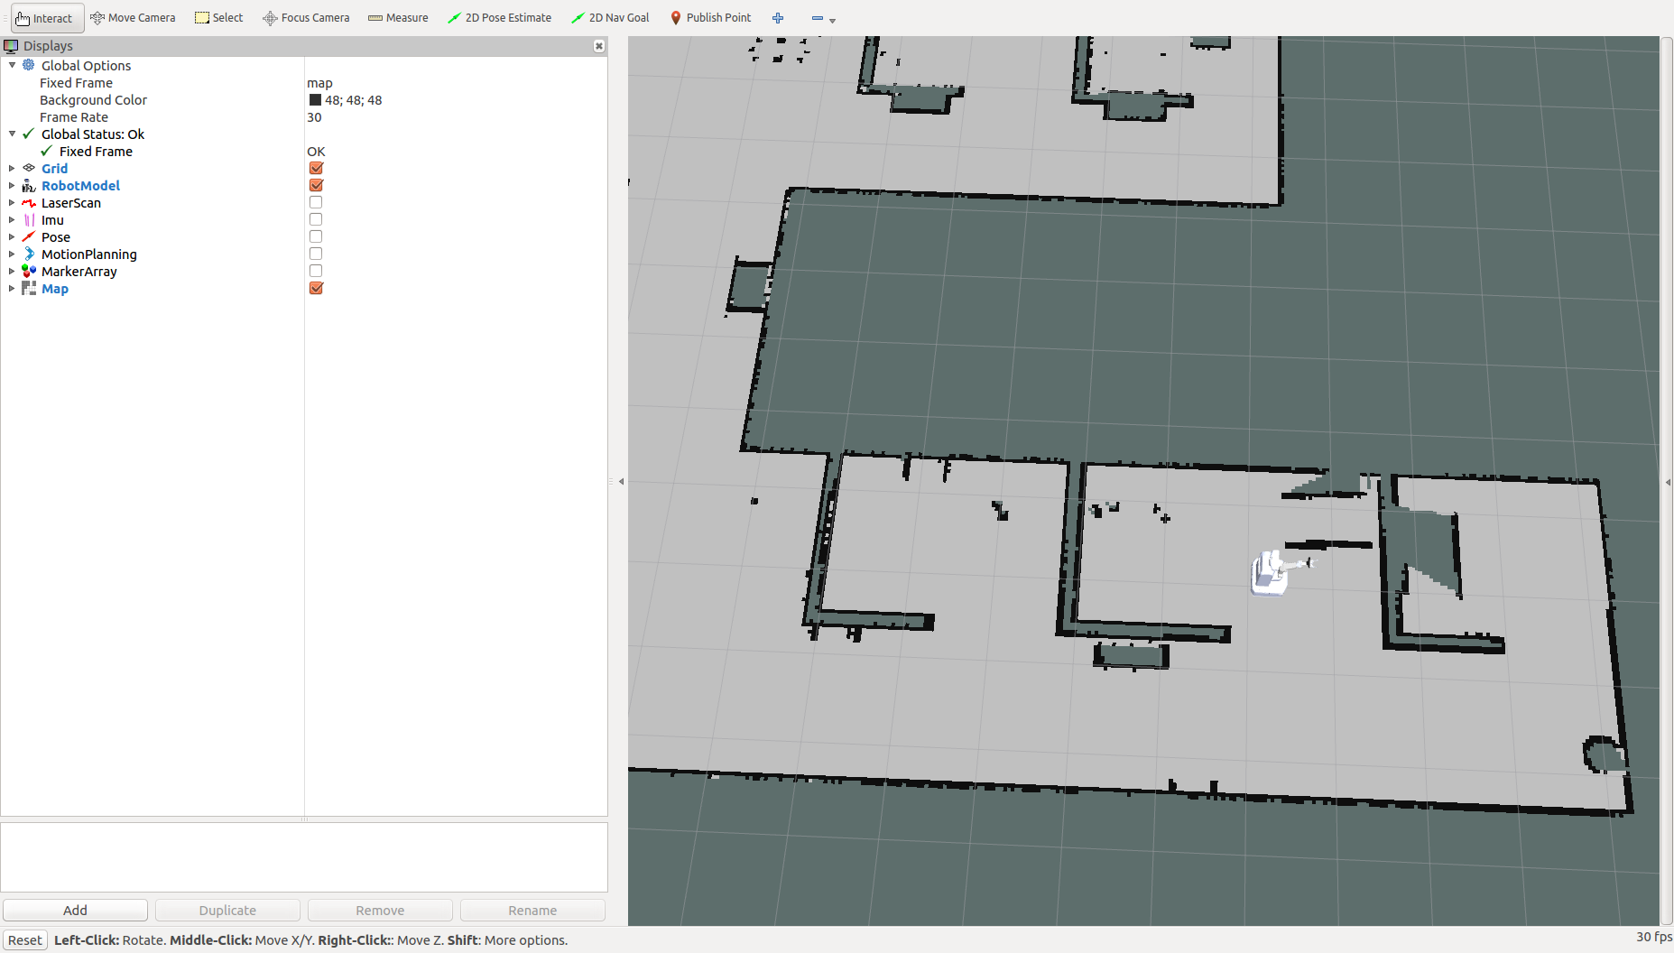The height and width of the screenshot is (953, 1674).
Task: Click the Background Color swatch
Action: 315,100
